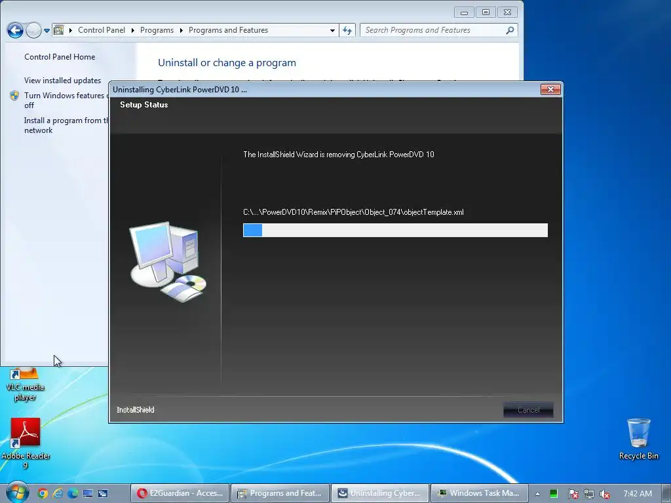671x503 pixels.
Task: Open address bar history dropdown
Action: tap(332, 30)
